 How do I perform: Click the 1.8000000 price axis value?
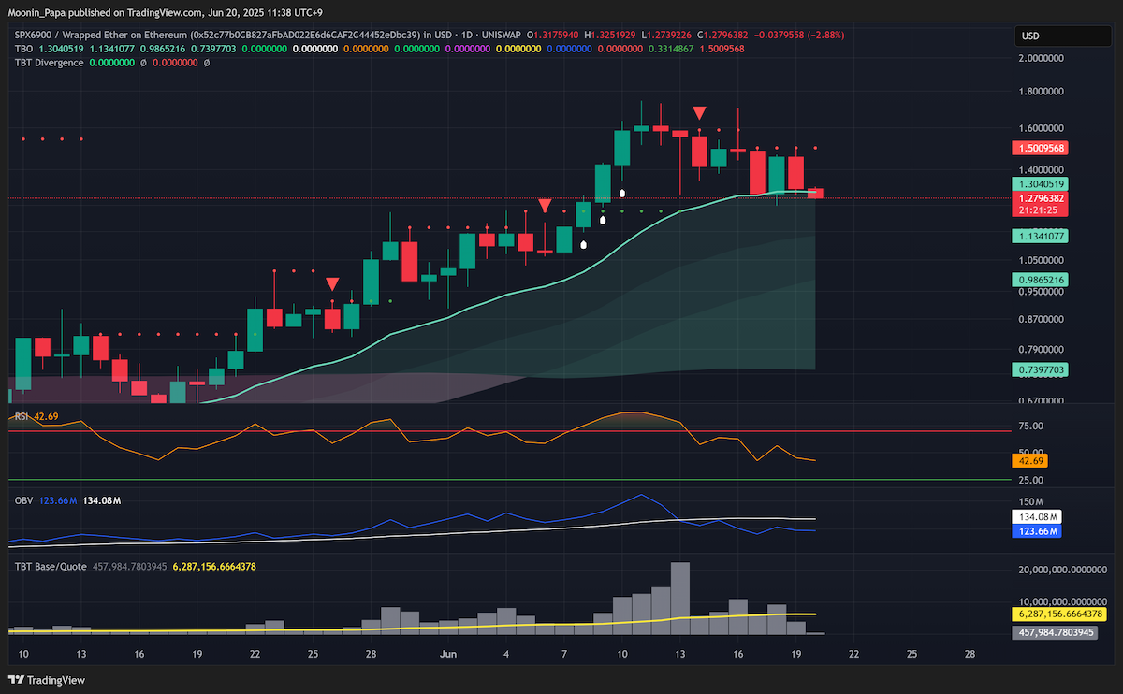click(x=1043, y=92)
